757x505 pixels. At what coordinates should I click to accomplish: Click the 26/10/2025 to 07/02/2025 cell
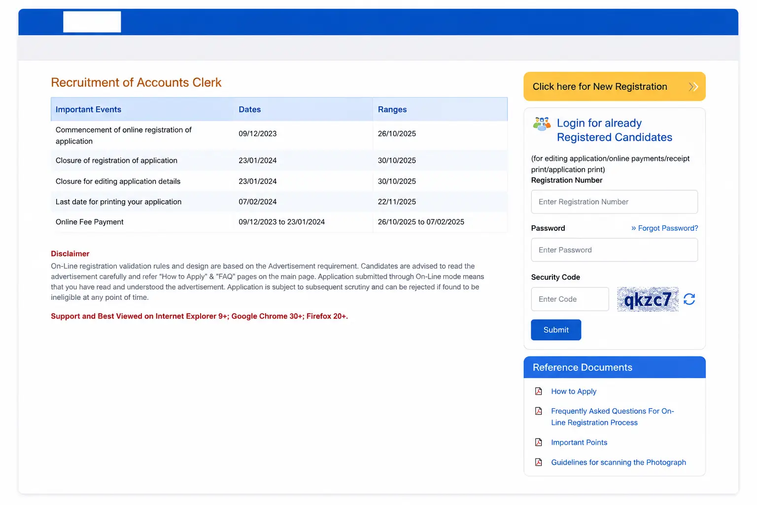click(421, 222)
